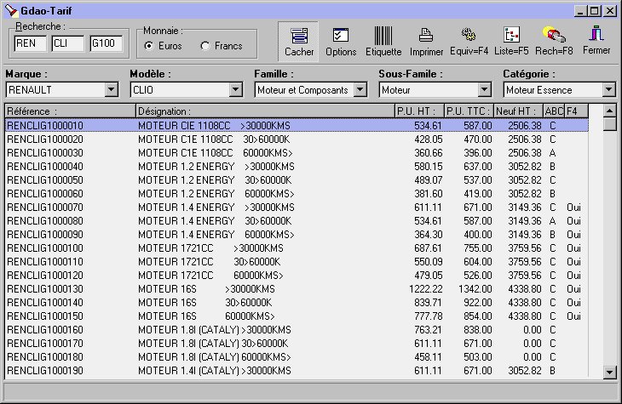Select row RENCLIG1000090

pos(297,235)
